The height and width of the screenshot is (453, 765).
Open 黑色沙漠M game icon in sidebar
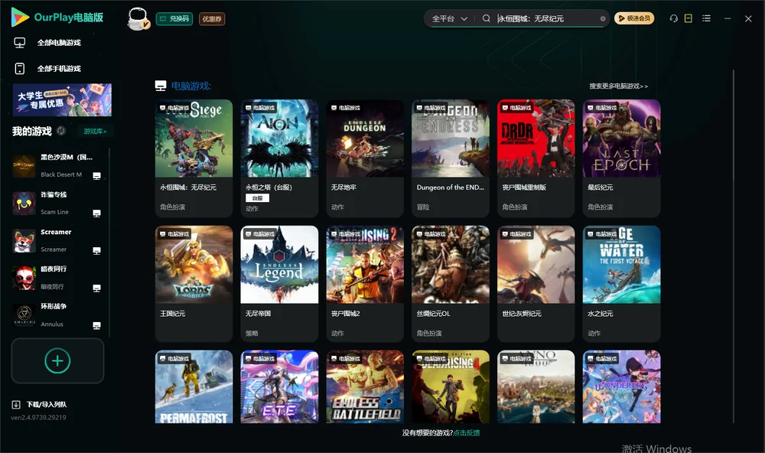(24, 166)
